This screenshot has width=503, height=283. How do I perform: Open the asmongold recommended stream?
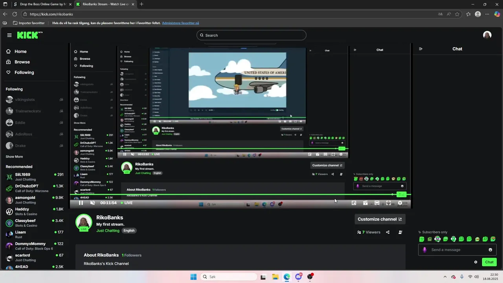[x=35, y=200]
